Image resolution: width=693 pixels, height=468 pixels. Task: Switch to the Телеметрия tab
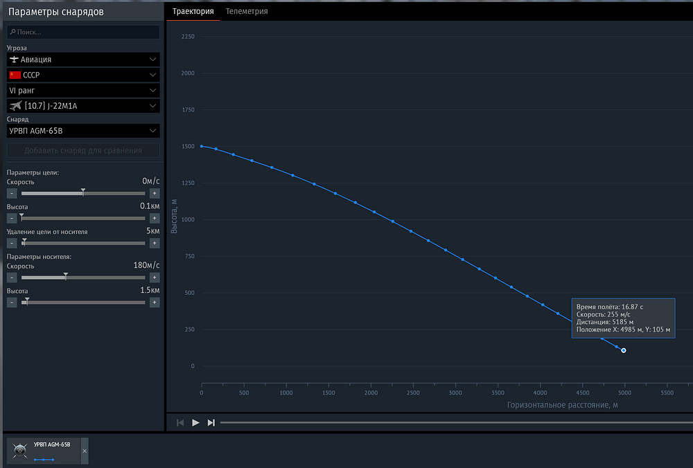tap(247, 12)
